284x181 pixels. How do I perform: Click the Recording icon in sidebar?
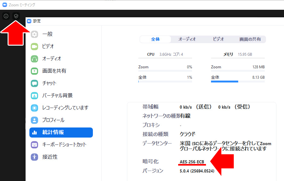tap(34, 108)
